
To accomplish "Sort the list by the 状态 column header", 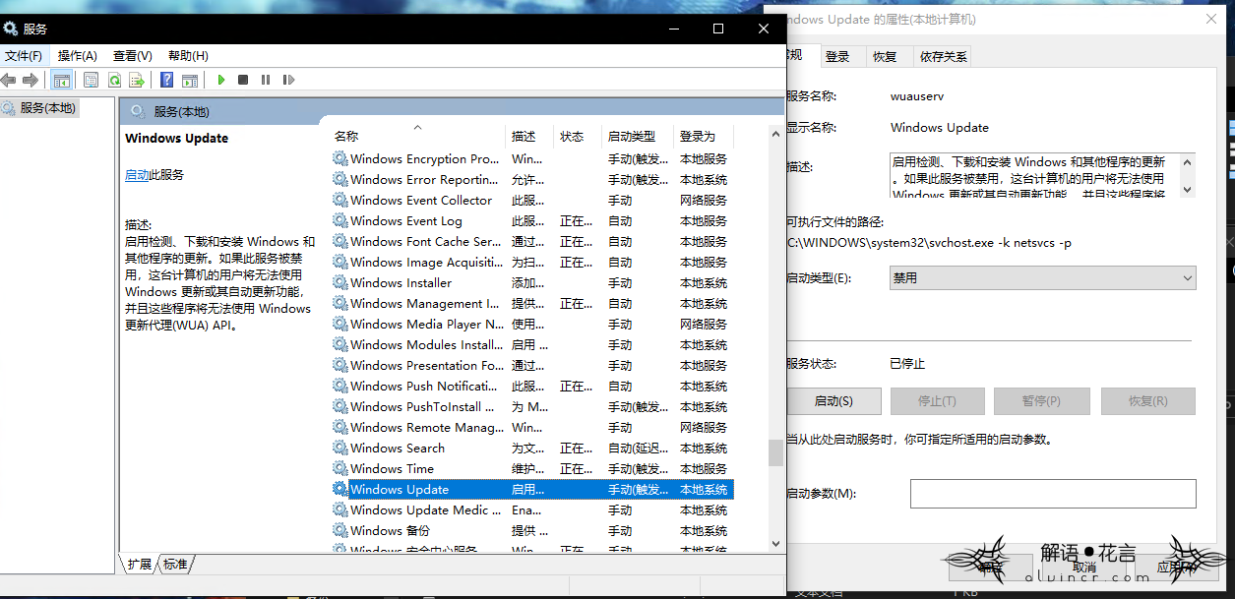I will tap(578, 136).
